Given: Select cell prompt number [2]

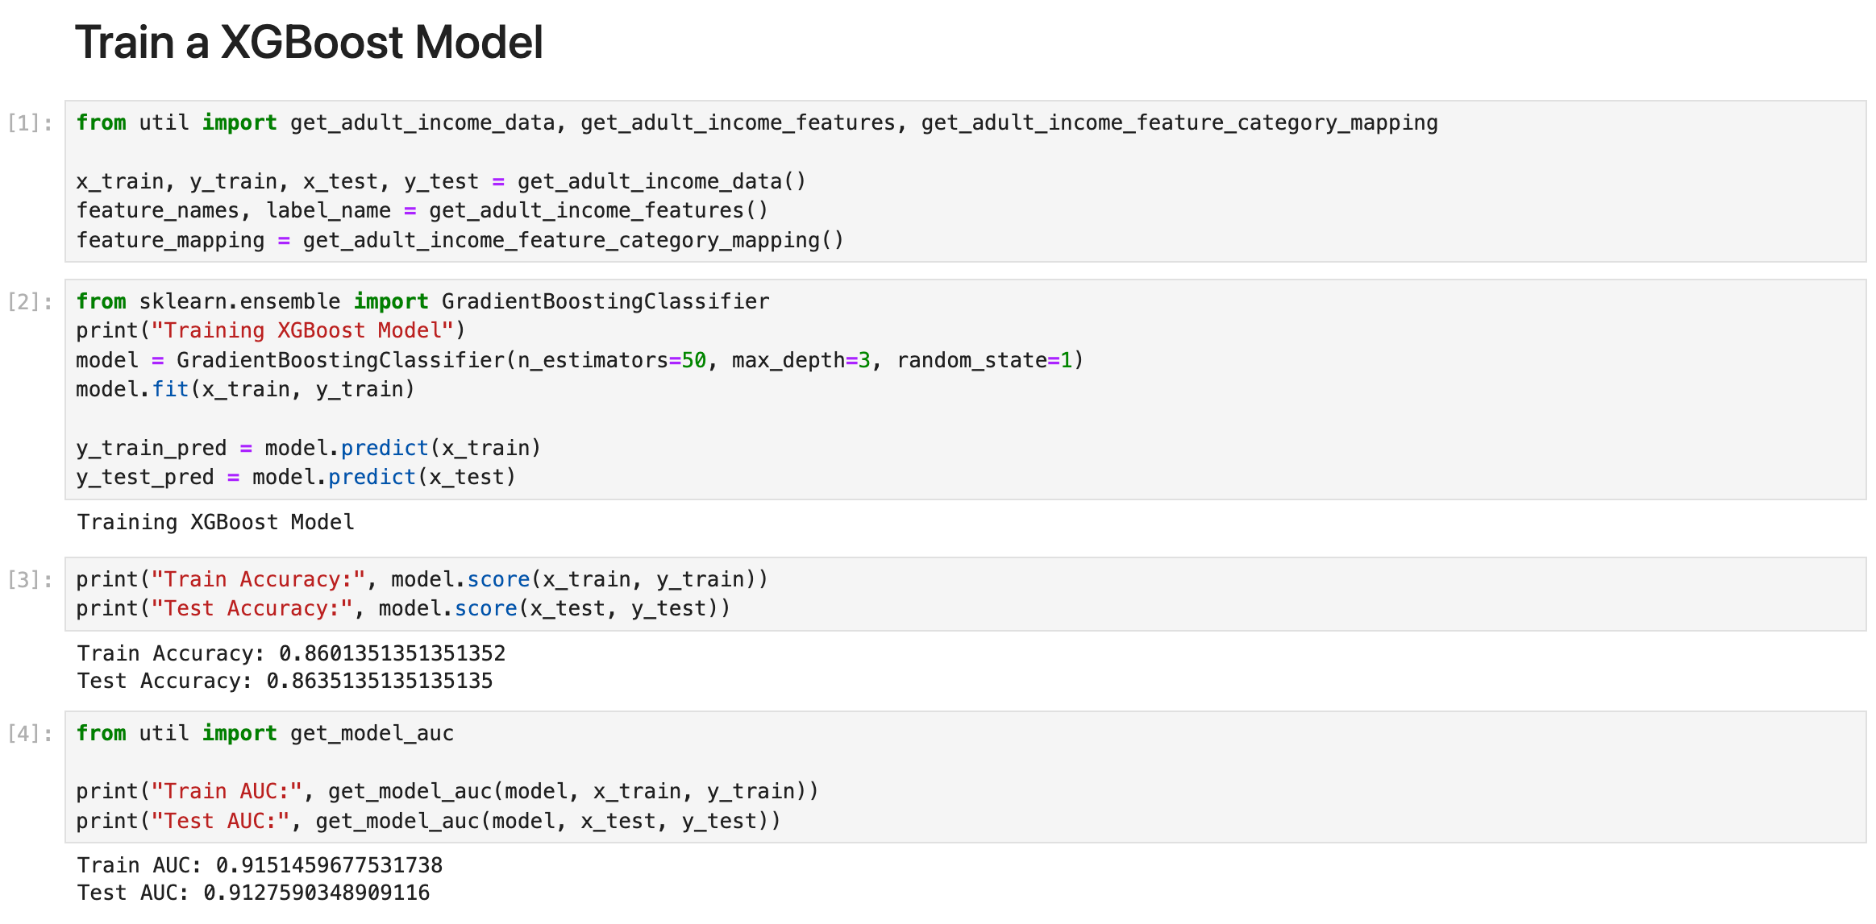Looking at the screenshot, I should pos(30,302).
